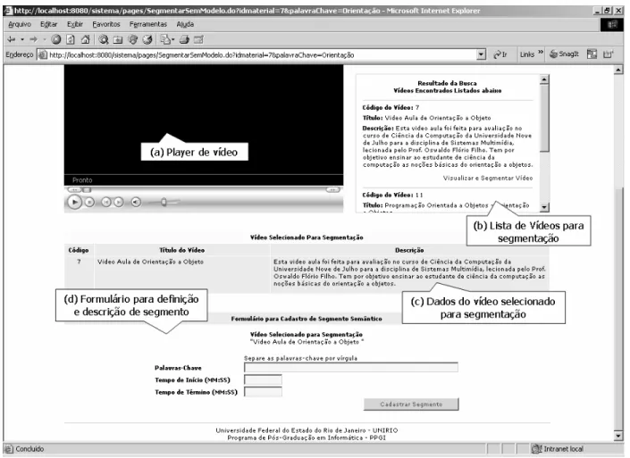Click the Tempo de Início input field
This screenshot has height=458, width=630.
pyautogui.click(x=263, y=379)
